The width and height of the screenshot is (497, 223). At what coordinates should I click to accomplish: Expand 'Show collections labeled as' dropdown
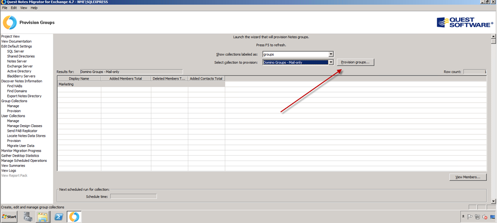pyautogui.click(x=331, y=54)
